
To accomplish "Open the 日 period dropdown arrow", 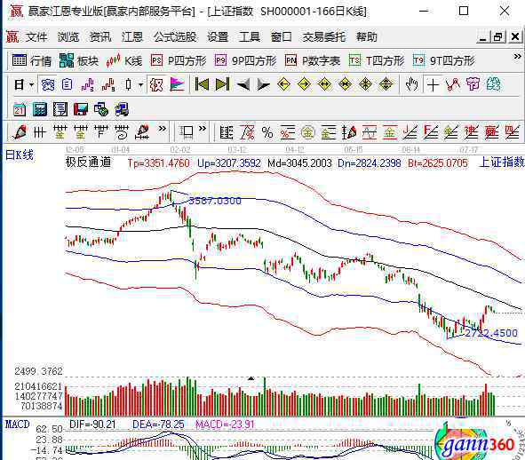I will [x=31, y=84].
